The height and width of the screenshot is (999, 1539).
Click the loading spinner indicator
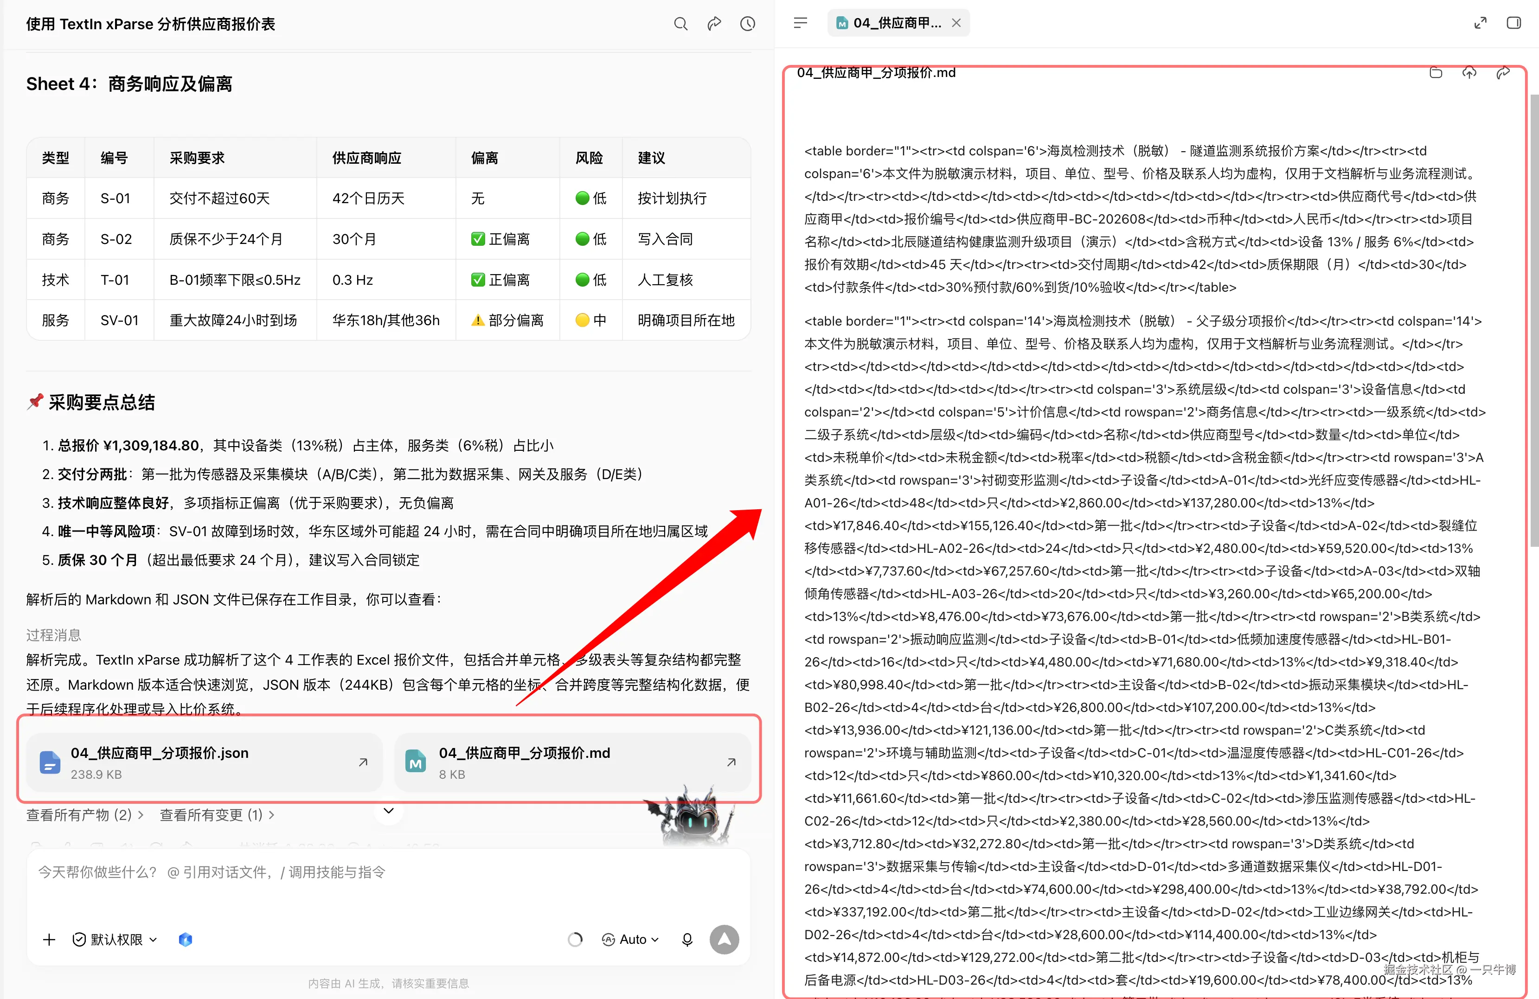coord(575,940)
